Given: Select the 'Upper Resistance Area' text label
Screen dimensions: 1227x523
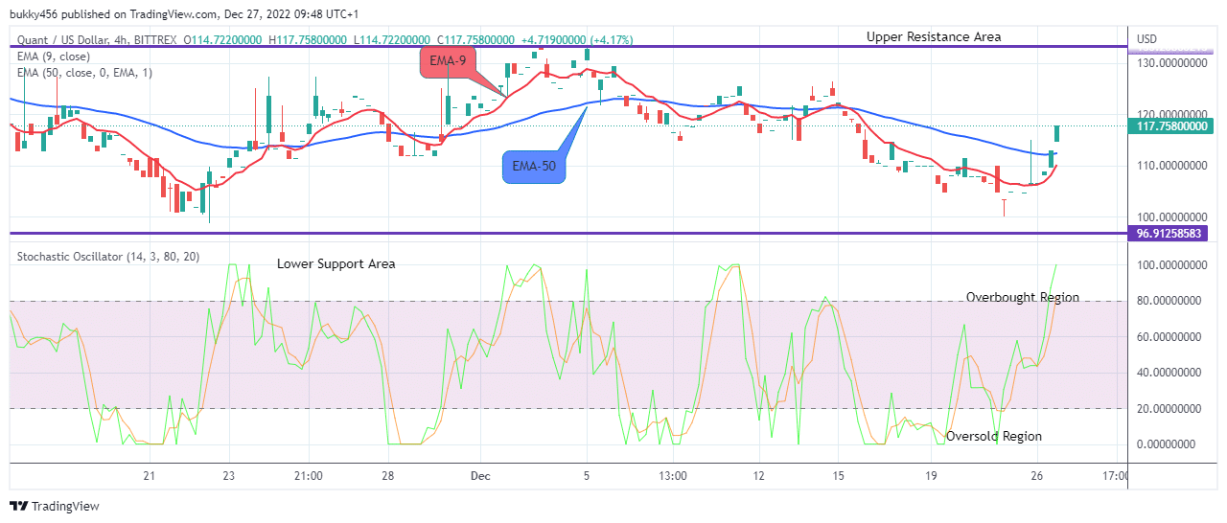Looking at the screenshot, I should point(934,36).
